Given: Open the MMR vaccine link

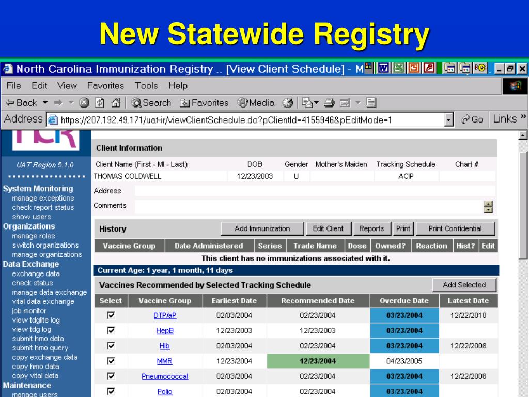Looking at the screenshot, I should click(x=164, y=361).
